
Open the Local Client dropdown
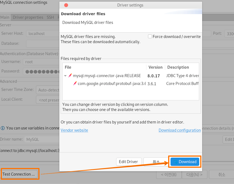pos(48,100)
